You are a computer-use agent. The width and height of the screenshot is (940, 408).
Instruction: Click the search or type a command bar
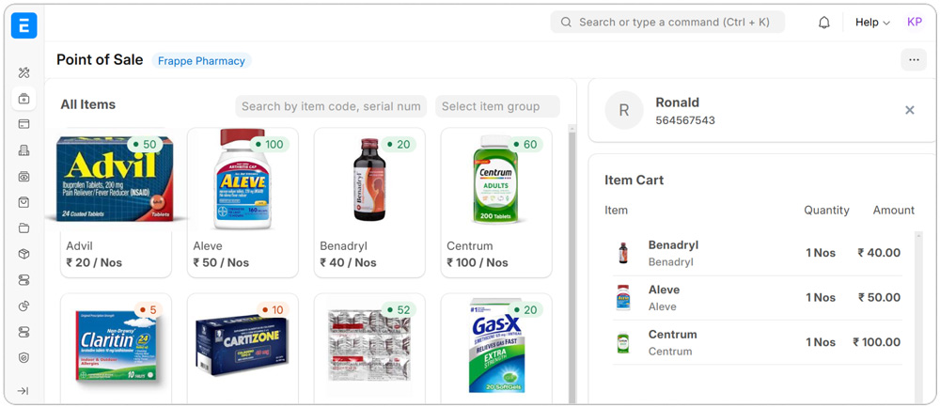pyautogui.click(x=667, y=23)
